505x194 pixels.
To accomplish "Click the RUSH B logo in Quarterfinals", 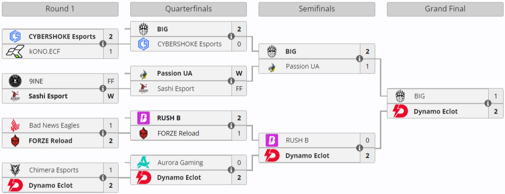I will 144,118.
